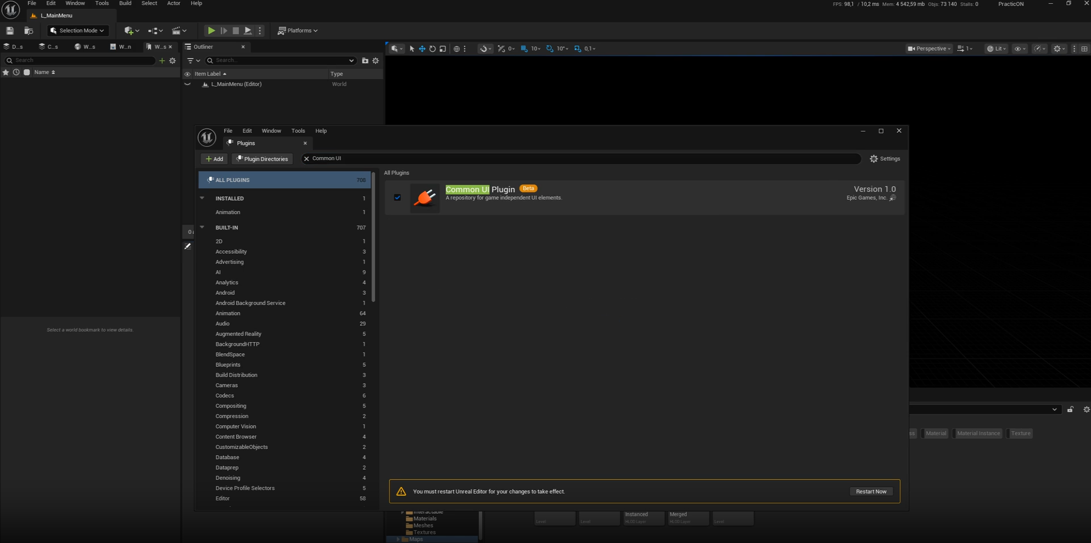Click the Plugin Directories button

pos(262,159)
